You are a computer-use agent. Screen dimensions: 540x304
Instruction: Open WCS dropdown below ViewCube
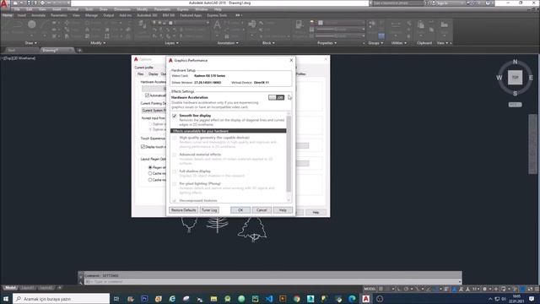[x=515, y=105]
